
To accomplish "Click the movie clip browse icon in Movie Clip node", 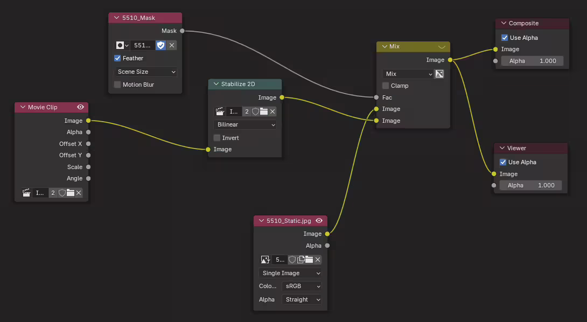I will point(26,193).
